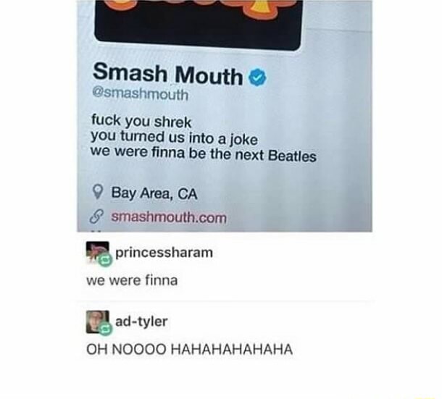
Task: Click the embedded Twitter profile screenshot
Action: point(225,116)
